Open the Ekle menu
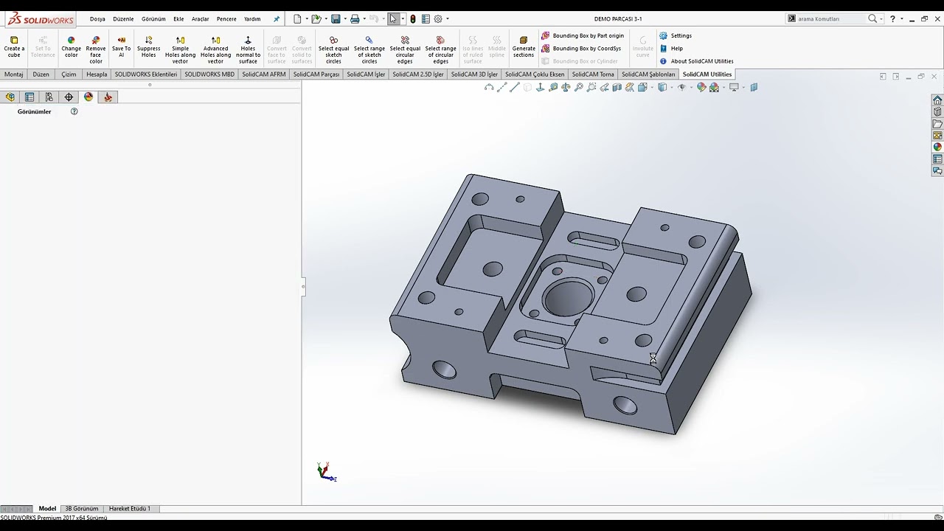Screen dimensions: 944x531 click(x=178, y=19)
